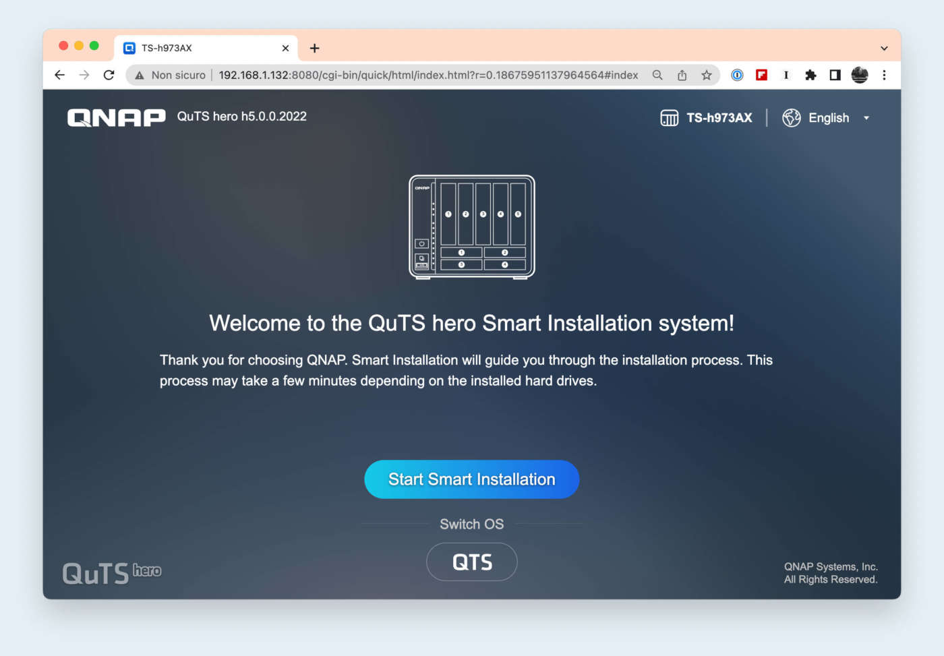Click the TS-h973AX model name

(x=719, y=118)
